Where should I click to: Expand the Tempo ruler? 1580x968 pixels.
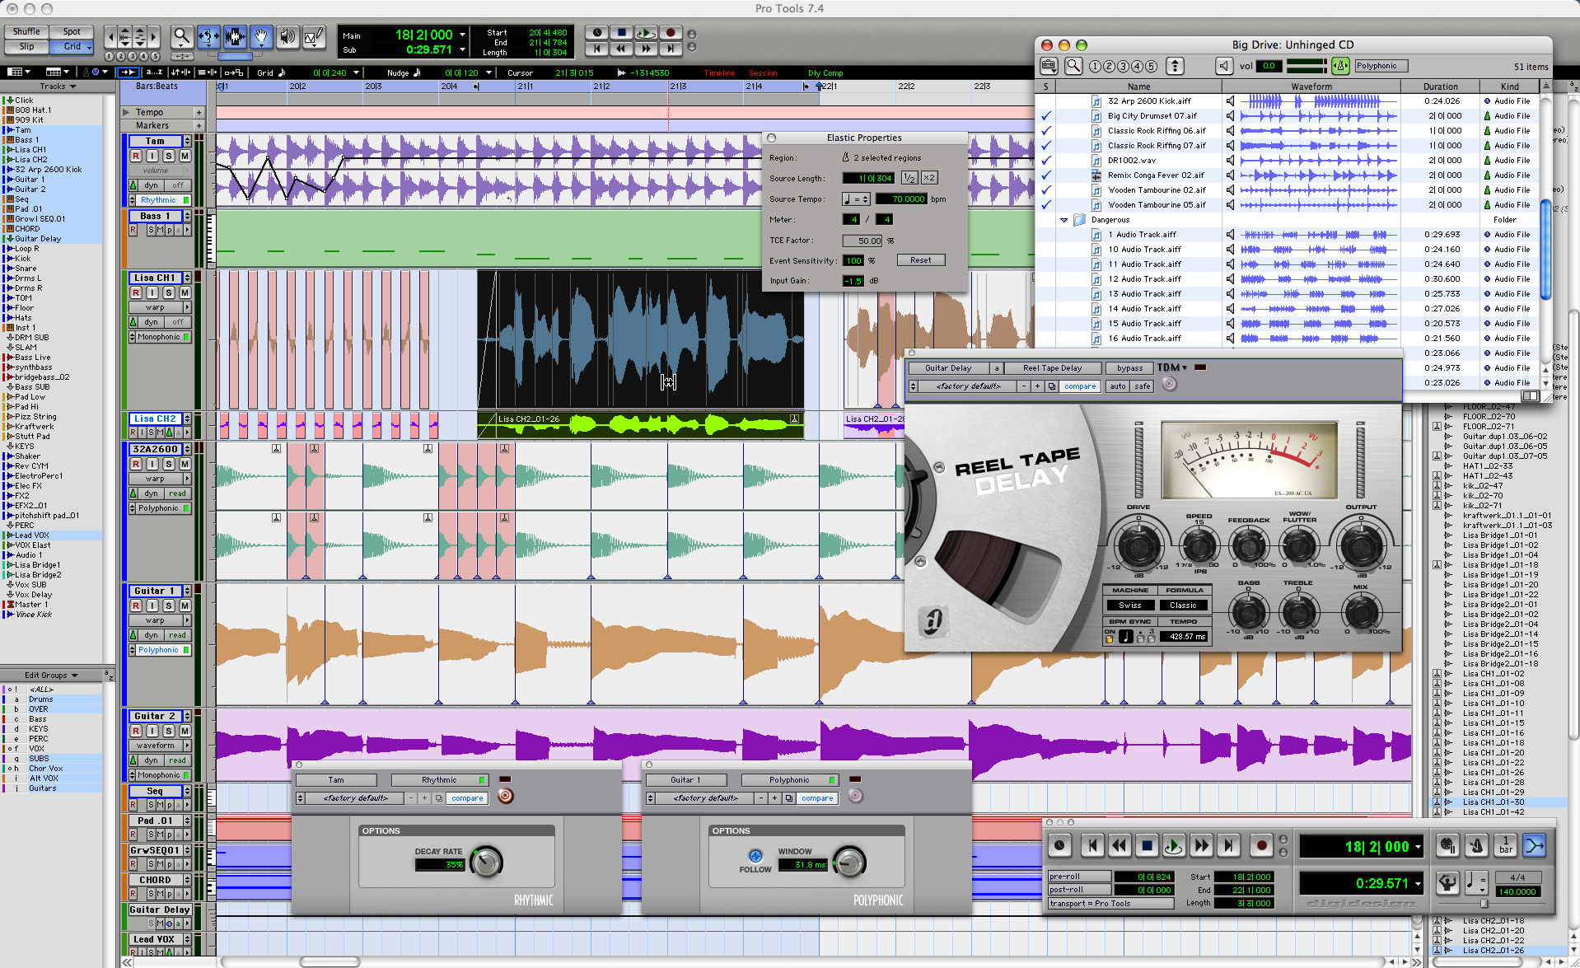point(126,112)
